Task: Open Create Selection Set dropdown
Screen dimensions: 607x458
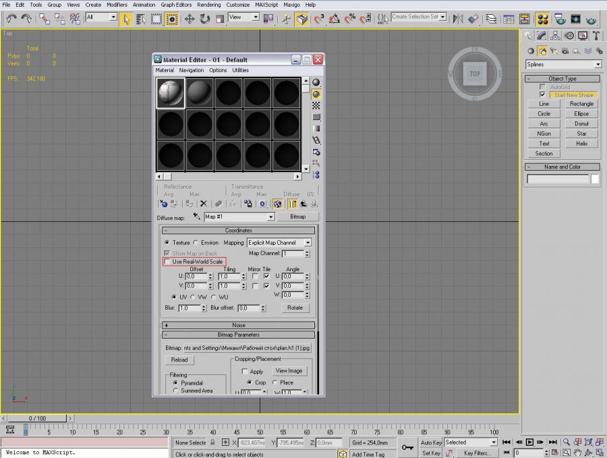Action: click(x=442, y=17)
